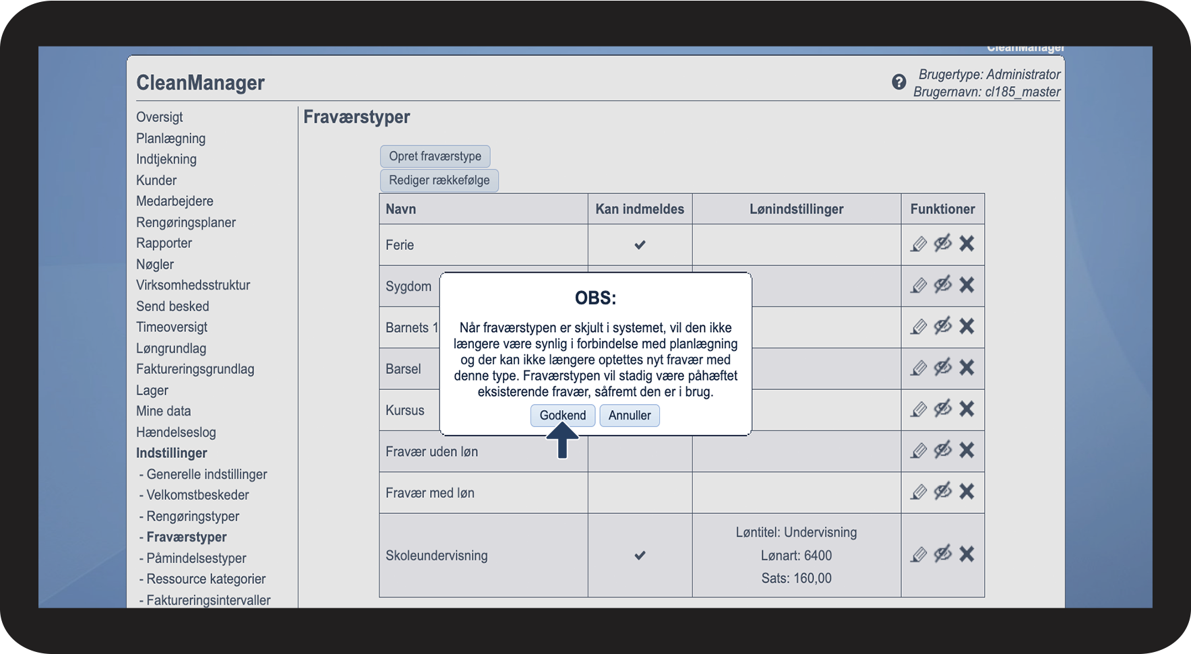Hide the Ferie absence type
The image size is (1191, 654).
point(943,243)
